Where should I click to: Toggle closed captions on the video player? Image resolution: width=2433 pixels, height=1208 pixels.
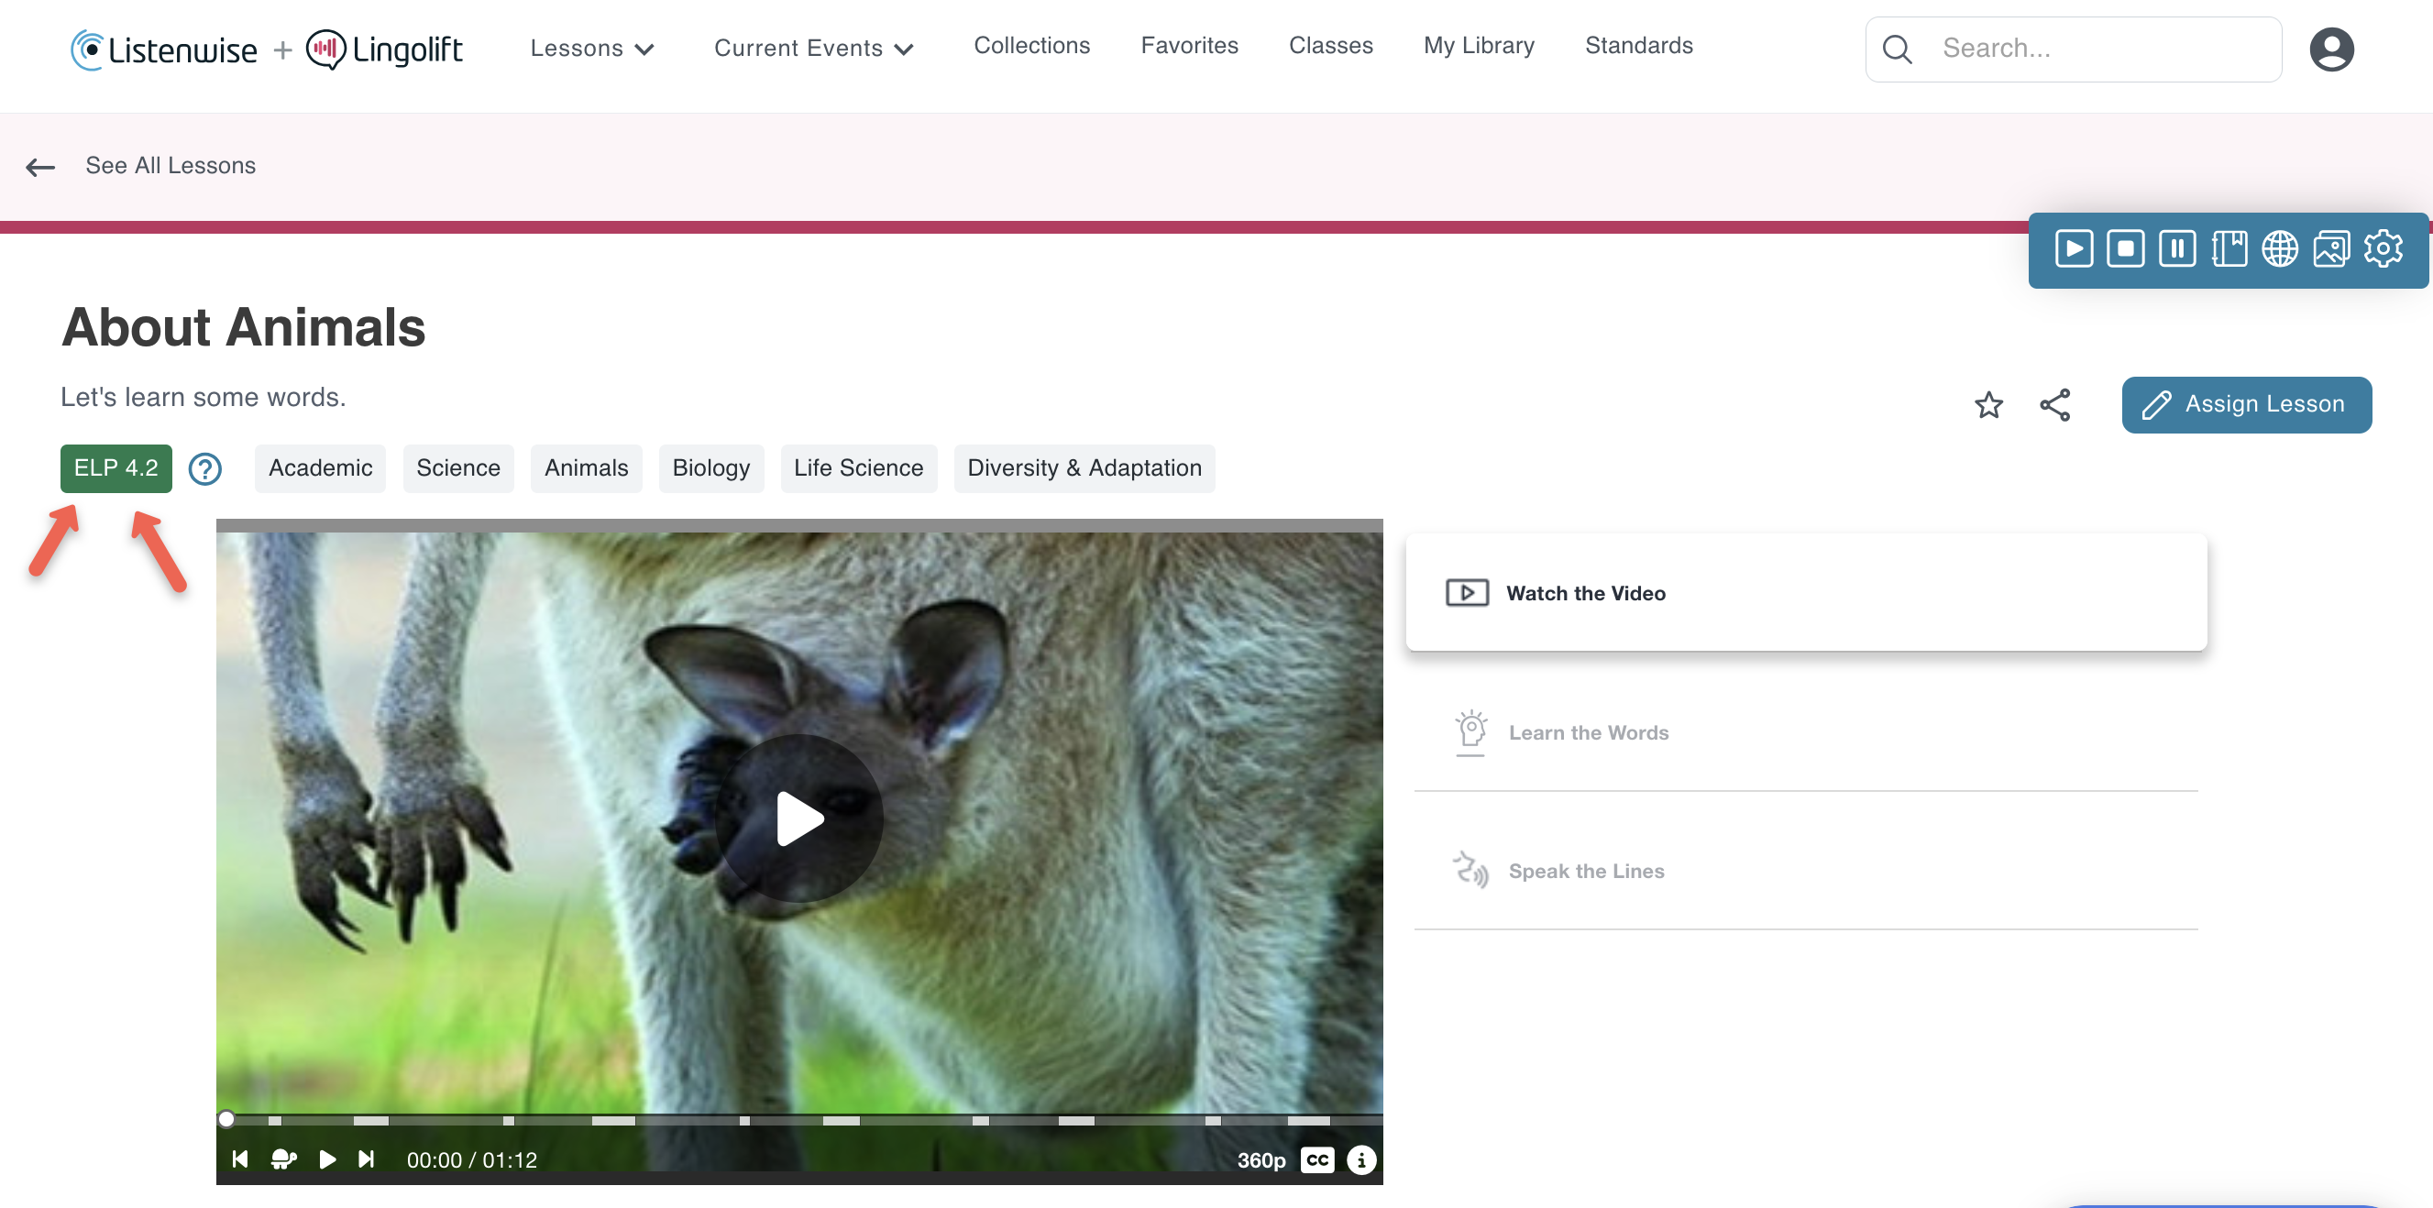(x=1316, y=1159)
